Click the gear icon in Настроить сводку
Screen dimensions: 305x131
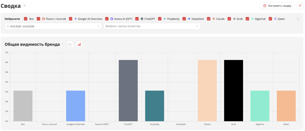pos(265,6)
